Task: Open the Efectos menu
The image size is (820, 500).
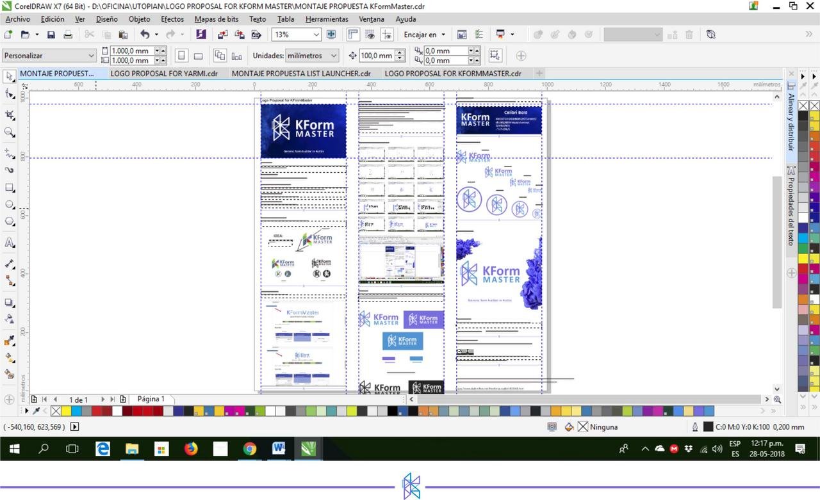Action: coord(172,19)
